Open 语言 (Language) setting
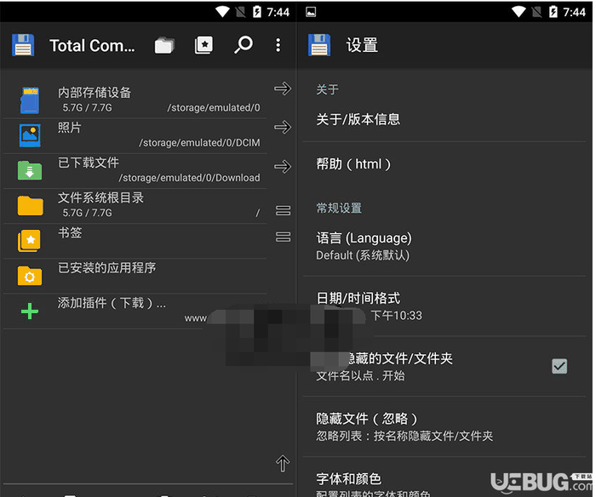Image resolution: width=596 pixels, height=497 pixels. click(x=444, y=246)
